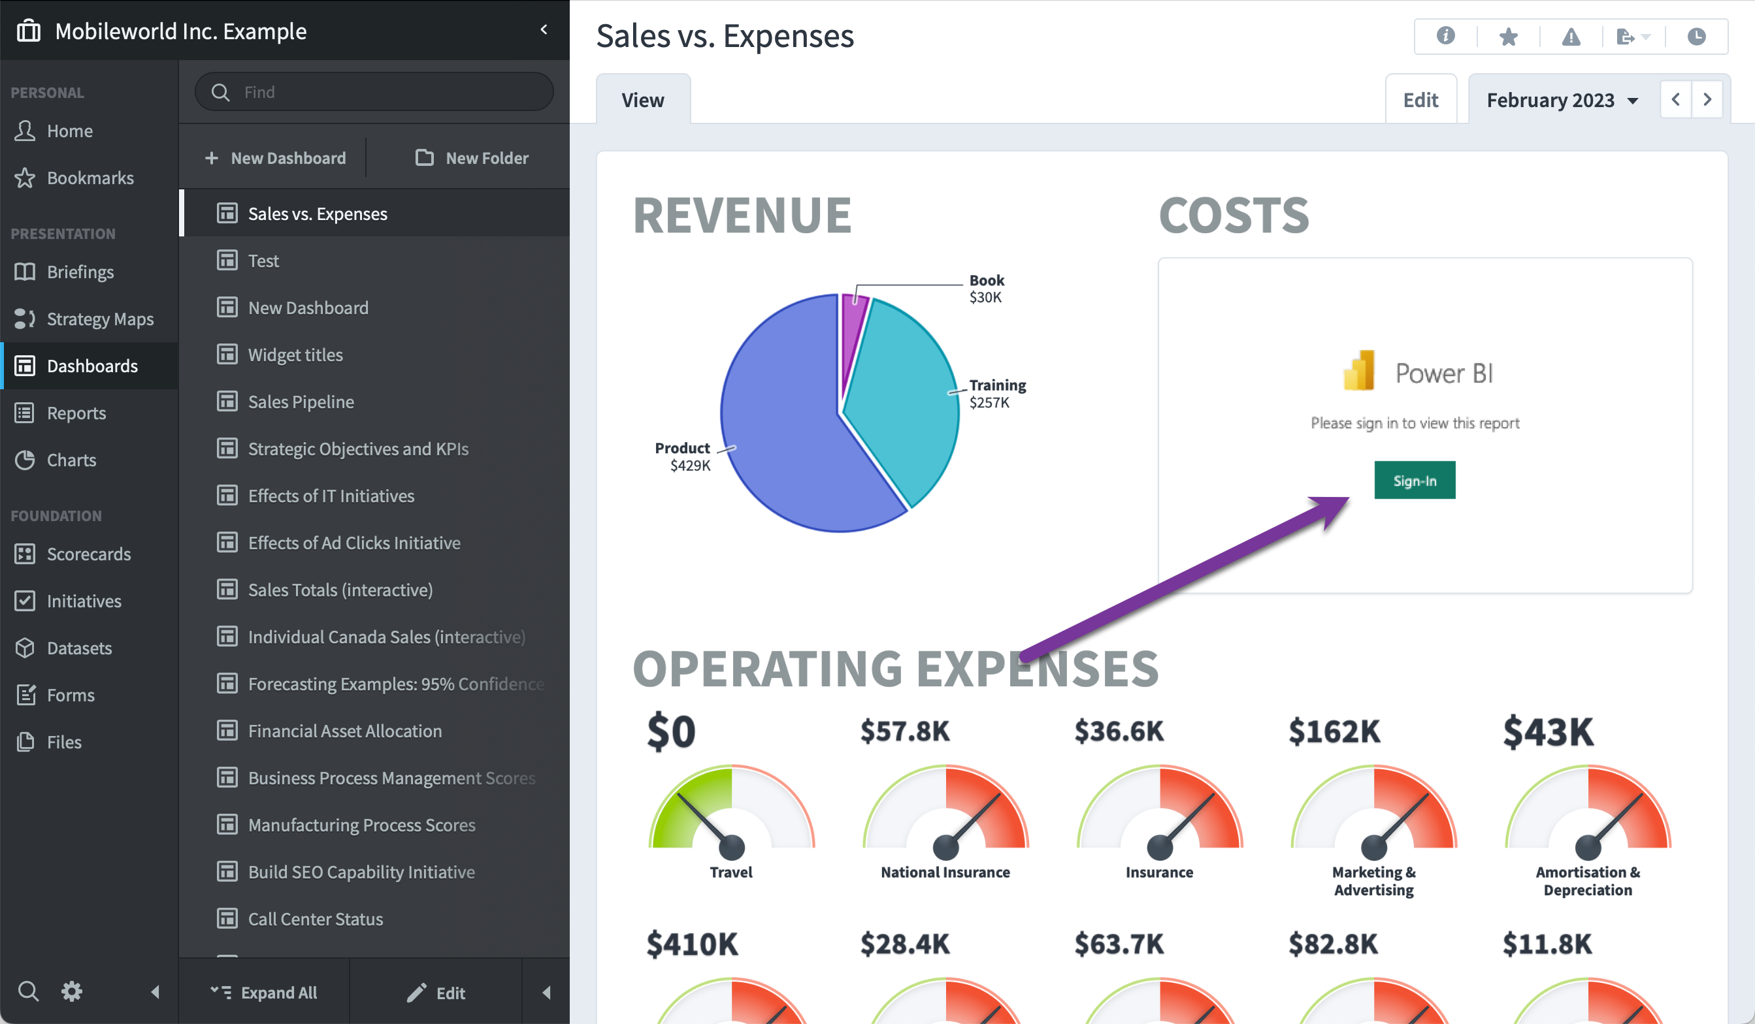Create a New Folder
1755x1024 pixels.
[x=472, y=158]
